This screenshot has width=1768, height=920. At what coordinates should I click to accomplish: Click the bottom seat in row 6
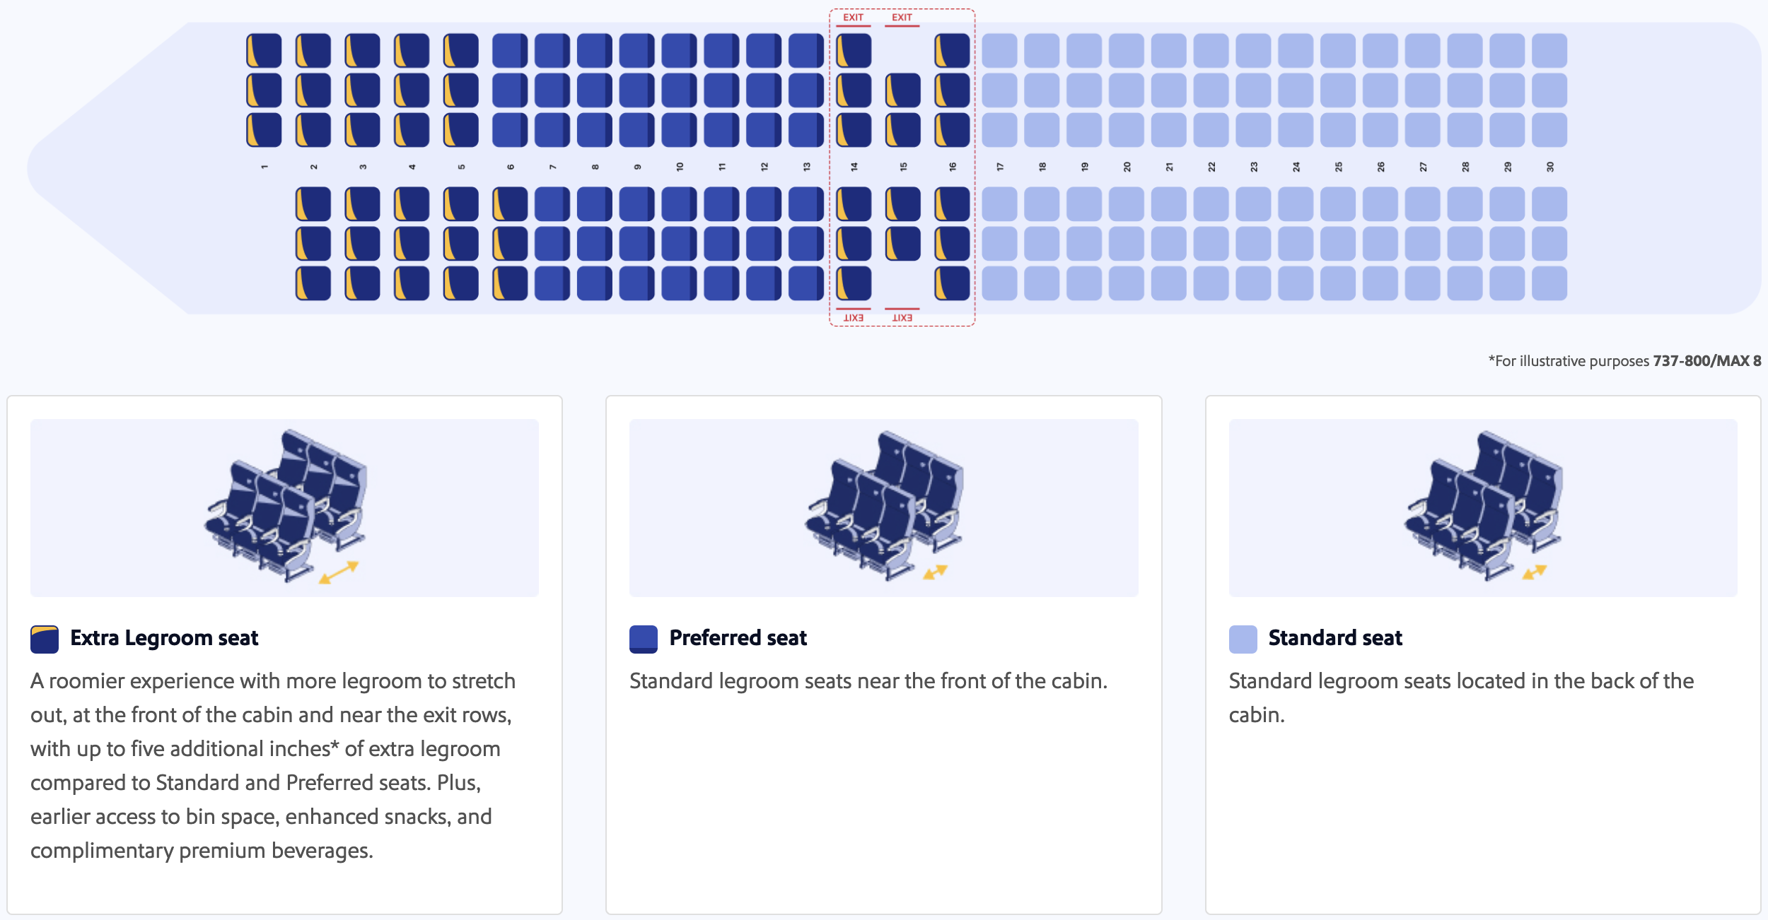click(x=510, y=283)
